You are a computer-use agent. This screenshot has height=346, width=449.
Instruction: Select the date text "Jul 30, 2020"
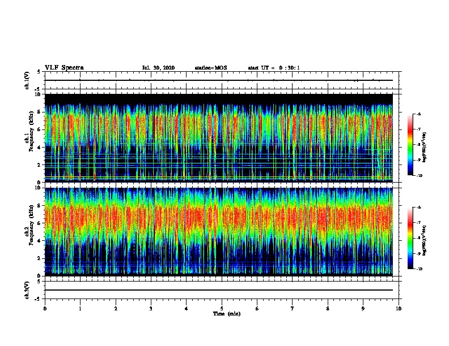[x=158, y=68]
